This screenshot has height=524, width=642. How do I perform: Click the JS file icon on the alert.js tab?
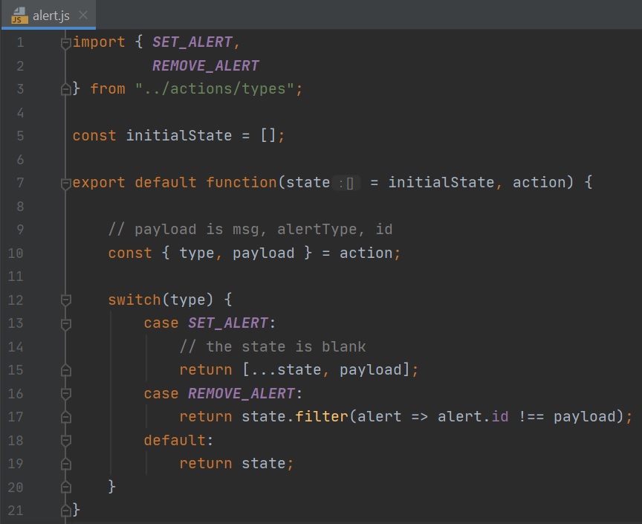coord(19,15)
